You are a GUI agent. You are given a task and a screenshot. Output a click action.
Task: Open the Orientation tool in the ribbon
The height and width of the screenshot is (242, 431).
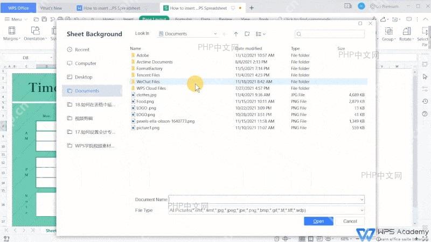[x=35, y=33]
